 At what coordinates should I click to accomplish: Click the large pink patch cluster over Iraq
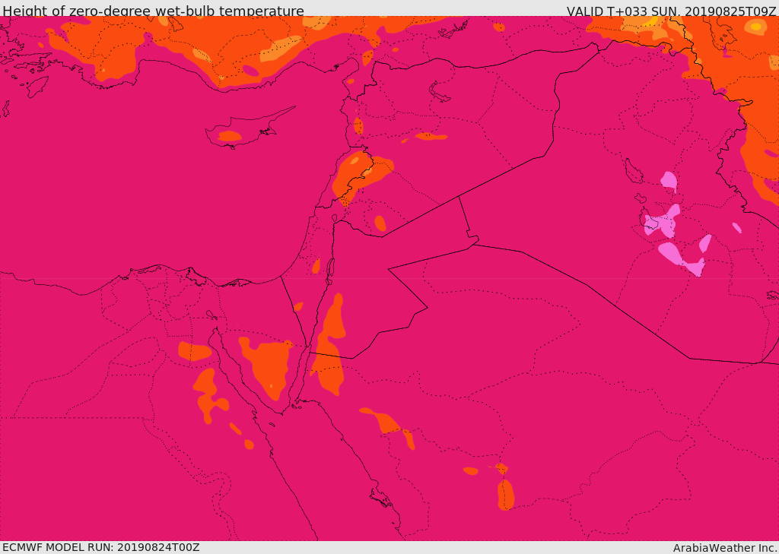[x=663, y=221]
